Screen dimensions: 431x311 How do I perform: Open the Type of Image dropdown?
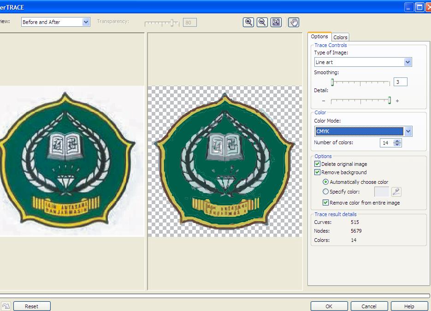[363, 62]
